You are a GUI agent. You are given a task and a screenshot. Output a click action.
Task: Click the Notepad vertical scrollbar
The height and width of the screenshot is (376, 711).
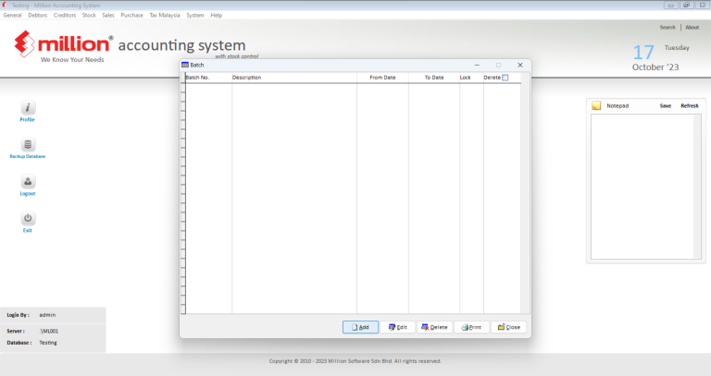click(698, 187)
